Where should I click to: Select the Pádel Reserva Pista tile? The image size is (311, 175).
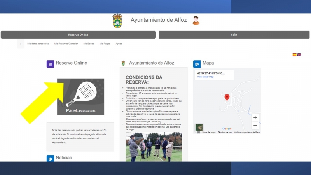click(x=80, y=97)
